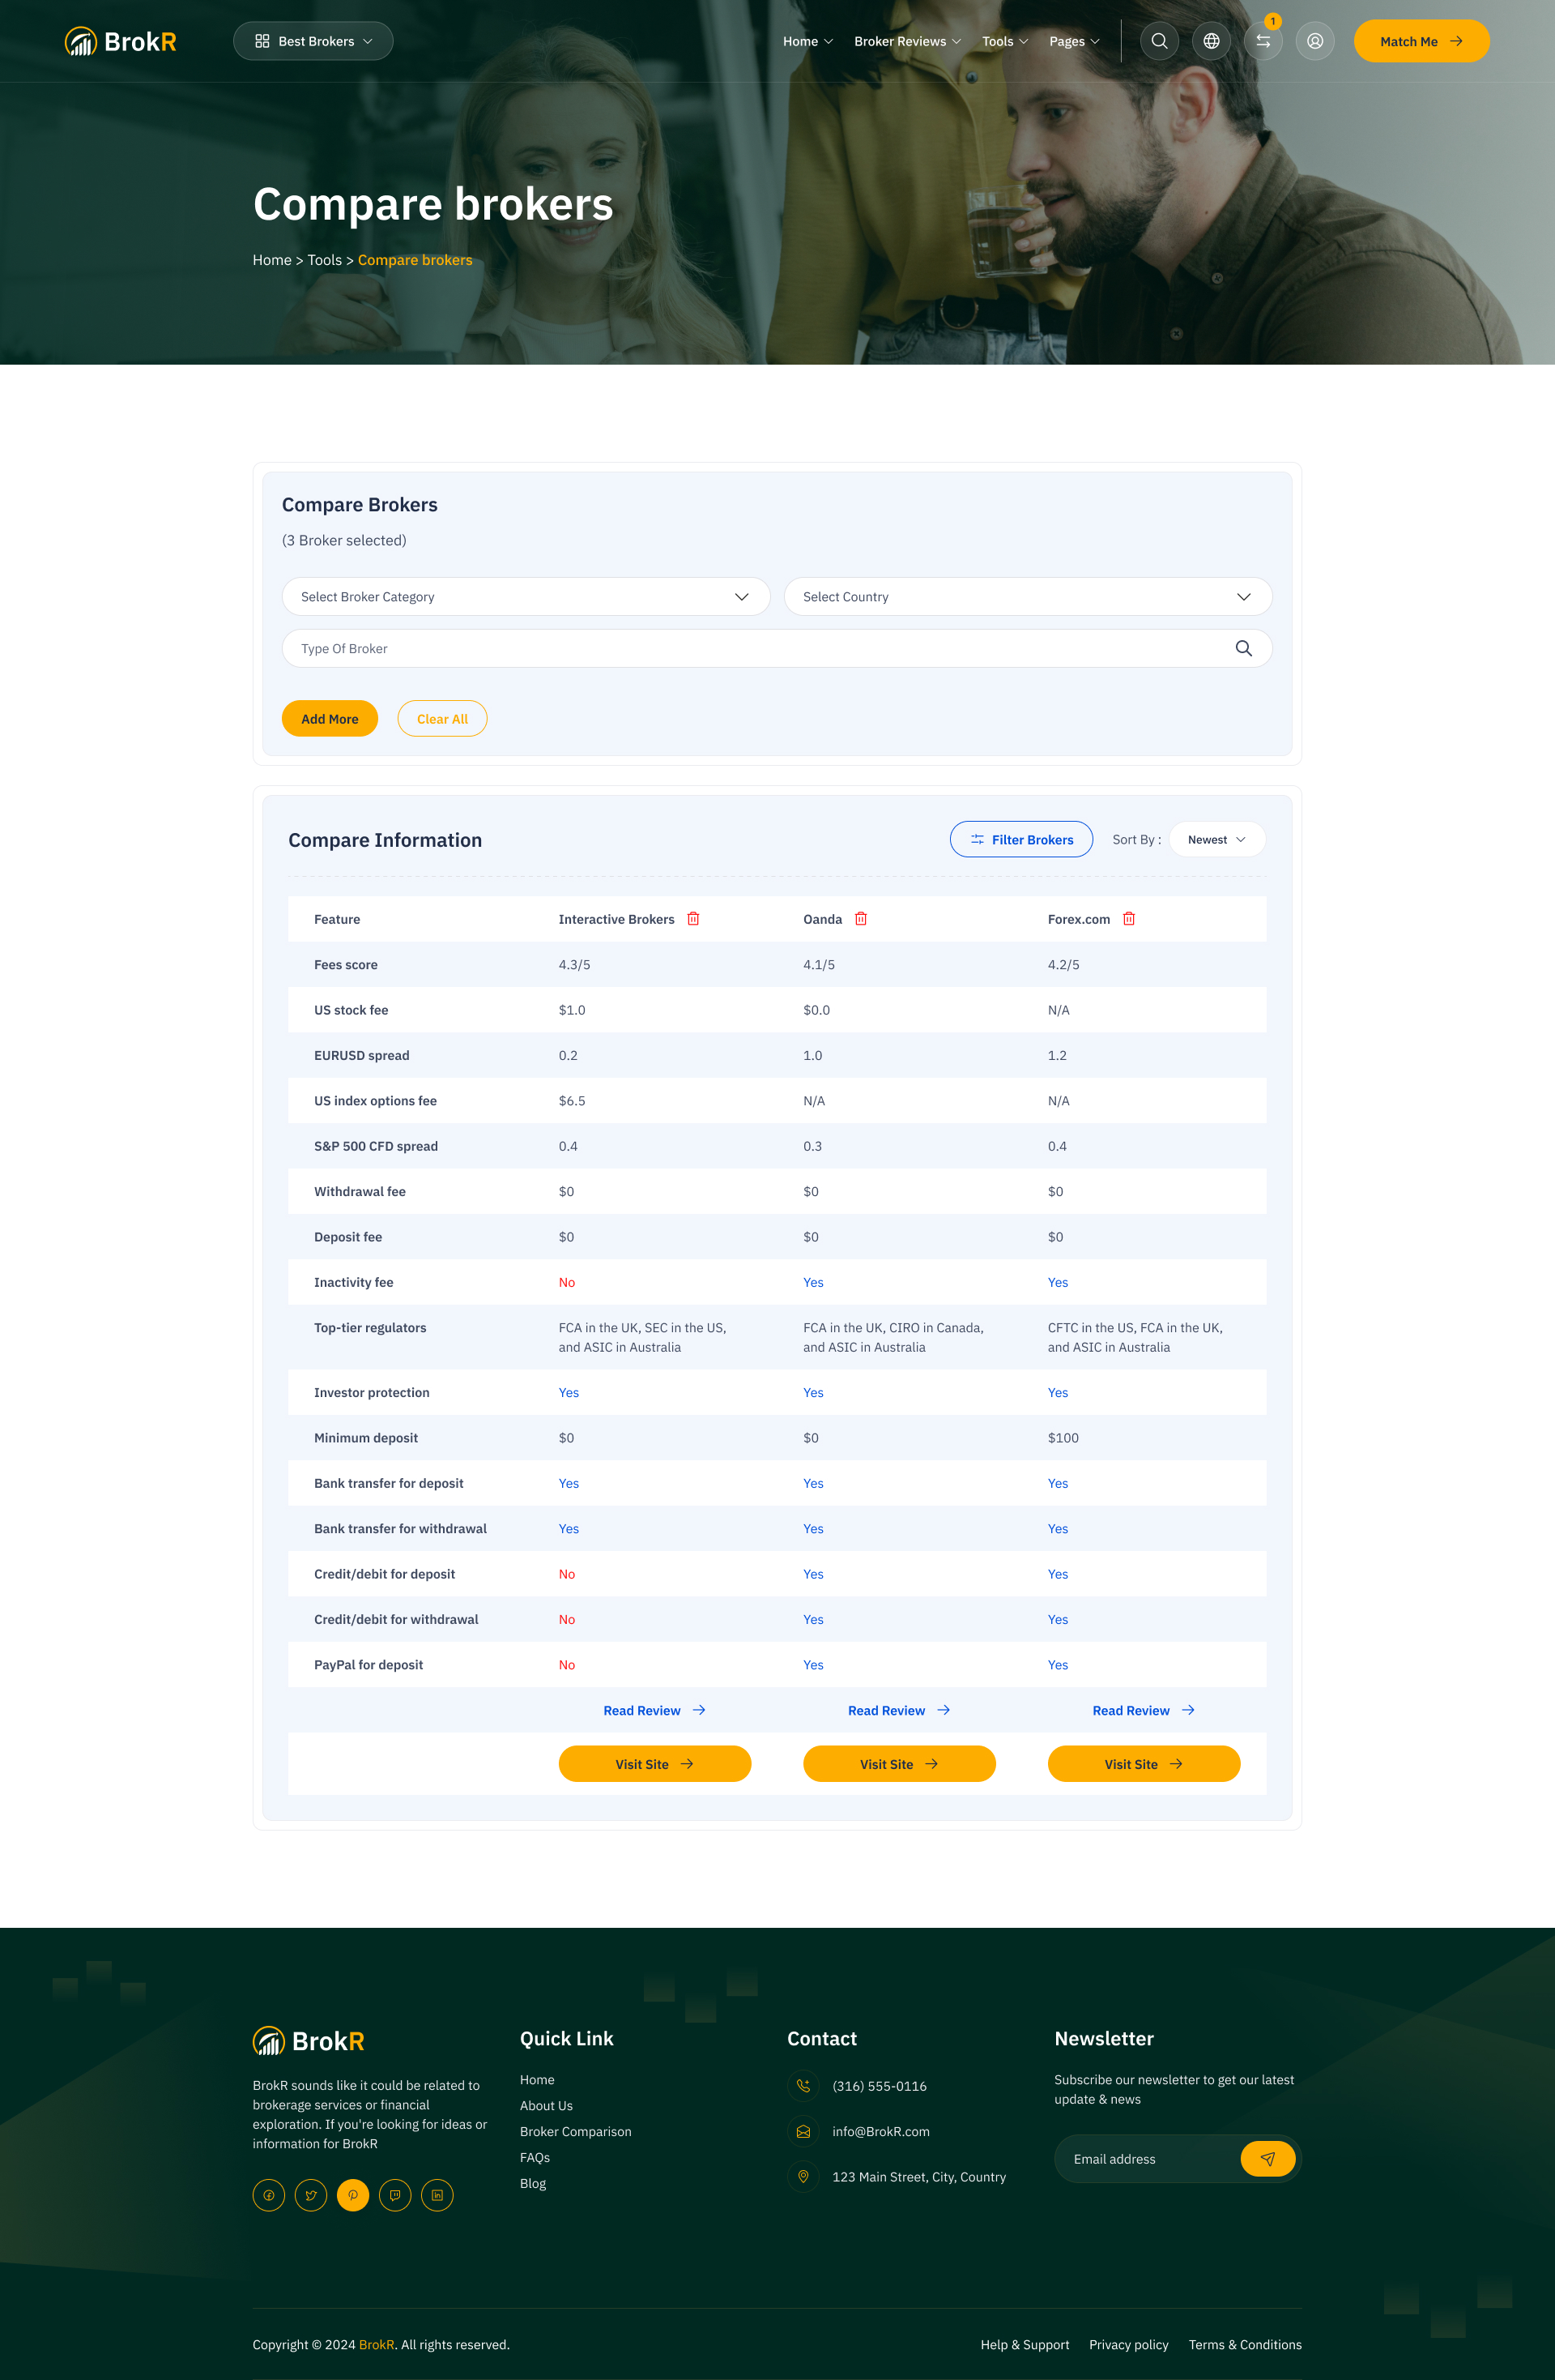Expand the Sort By Newest dropdown
Image resolution: width=1555 pixels, height=2380 pixels.
click(x=1216, y=840)
